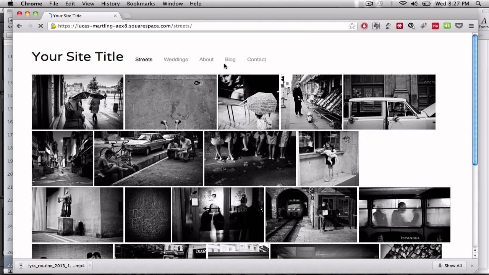Screen dimensions: 489x275
Task: Navigate to the Blog page
Action: [230, 60]
